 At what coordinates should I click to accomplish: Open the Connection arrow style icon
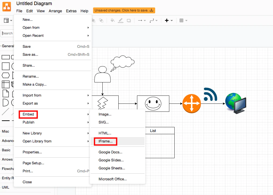point(140,21)
